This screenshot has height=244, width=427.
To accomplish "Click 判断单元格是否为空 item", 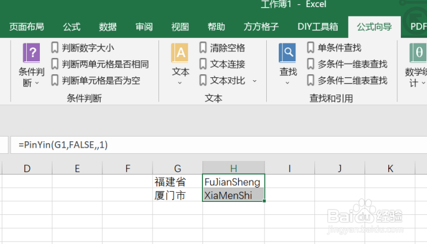I will coord(96,80).
